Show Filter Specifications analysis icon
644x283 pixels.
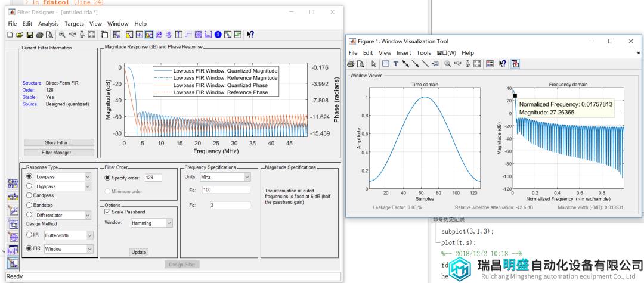pos(117,35)
